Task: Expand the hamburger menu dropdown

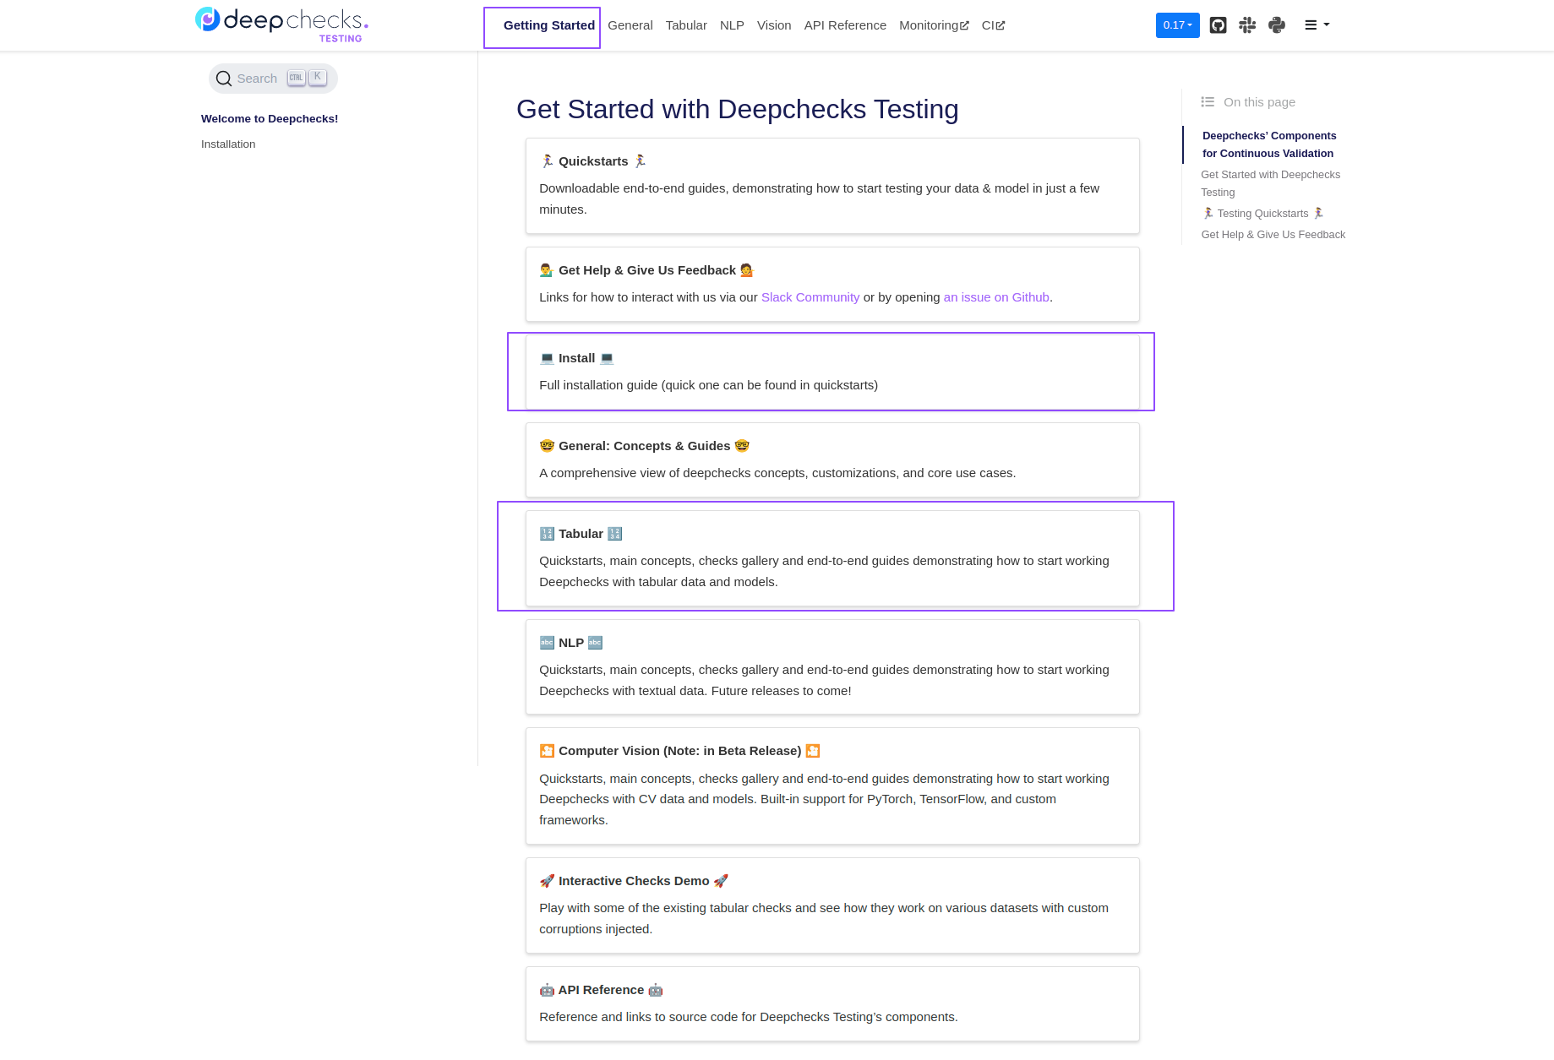Action: [x=1317, y=25]
